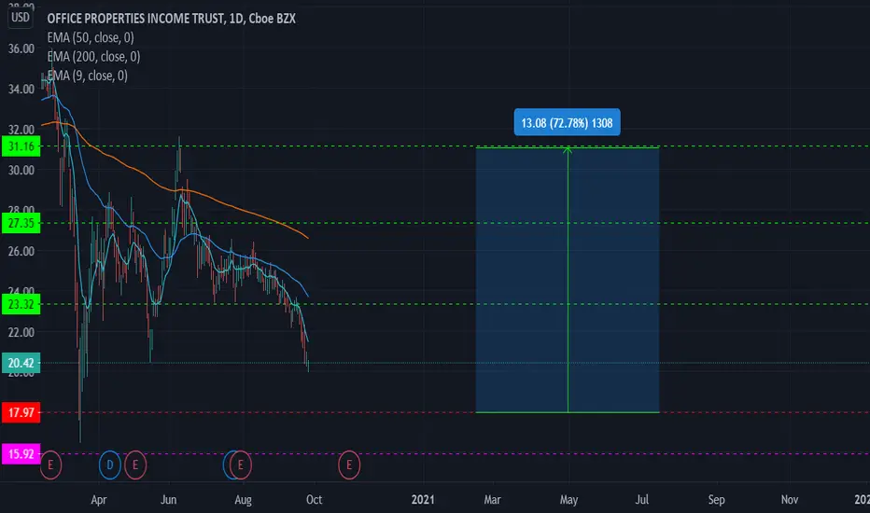This screenshot has width=870, height=513.
Task: Click the leftmost red E earnings marker
Action: point(50,464)
